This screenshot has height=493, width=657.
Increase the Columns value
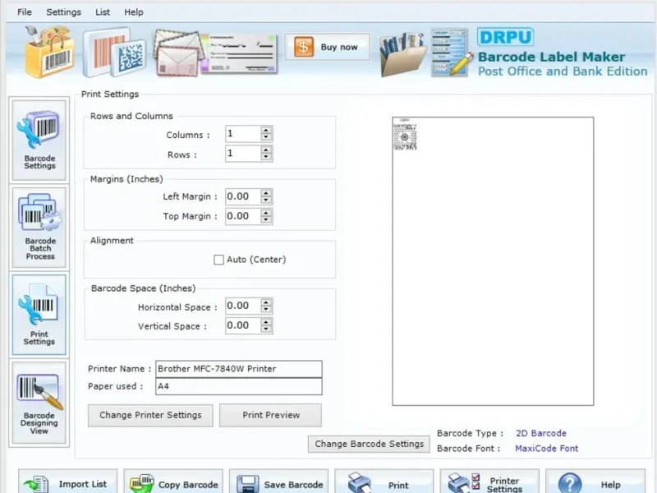[x=266, y=131]
